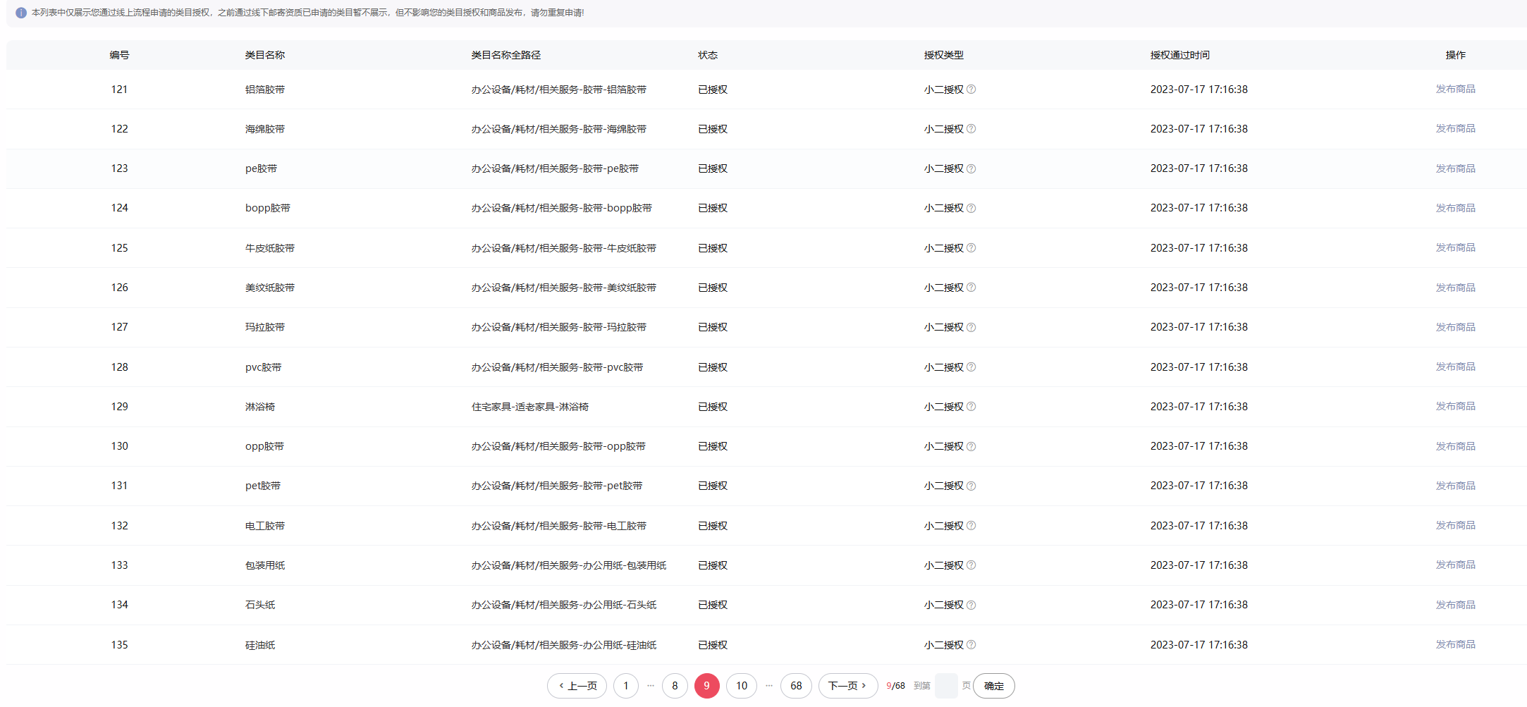Click help icon beside 小二授权 in row 124

971,208
